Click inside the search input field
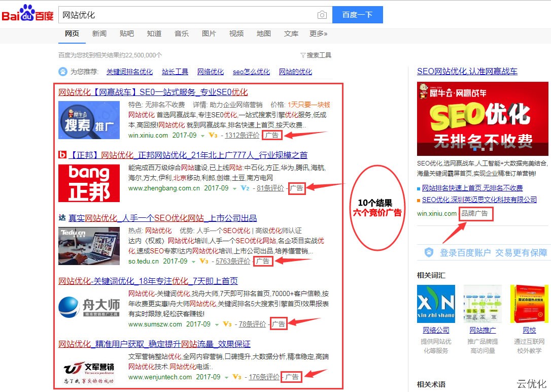Image resolution: width=551 pixels, height=392 pixels. [188, 15]
